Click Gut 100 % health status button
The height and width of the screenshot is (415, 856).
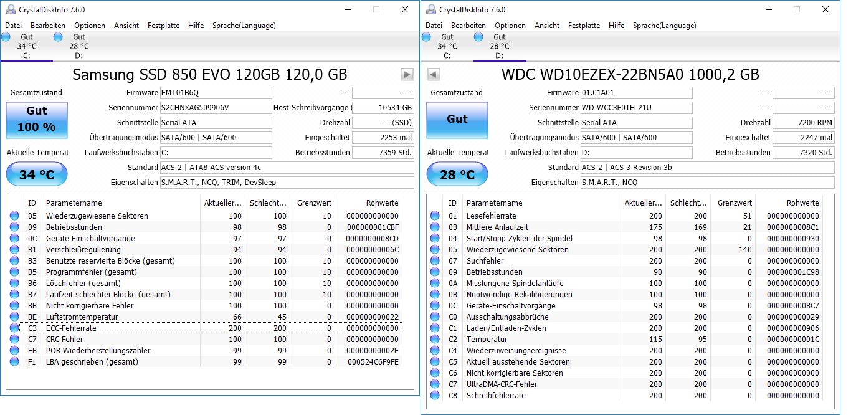point(36,120)
